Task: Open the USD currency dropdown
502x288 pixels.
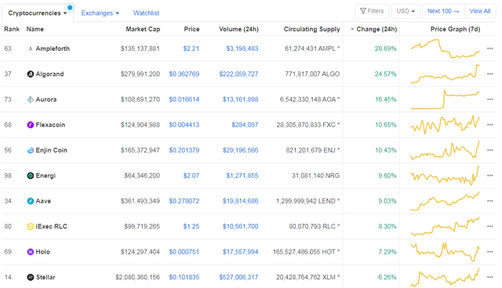Action: pyautogui.click(x=406, y=11)
